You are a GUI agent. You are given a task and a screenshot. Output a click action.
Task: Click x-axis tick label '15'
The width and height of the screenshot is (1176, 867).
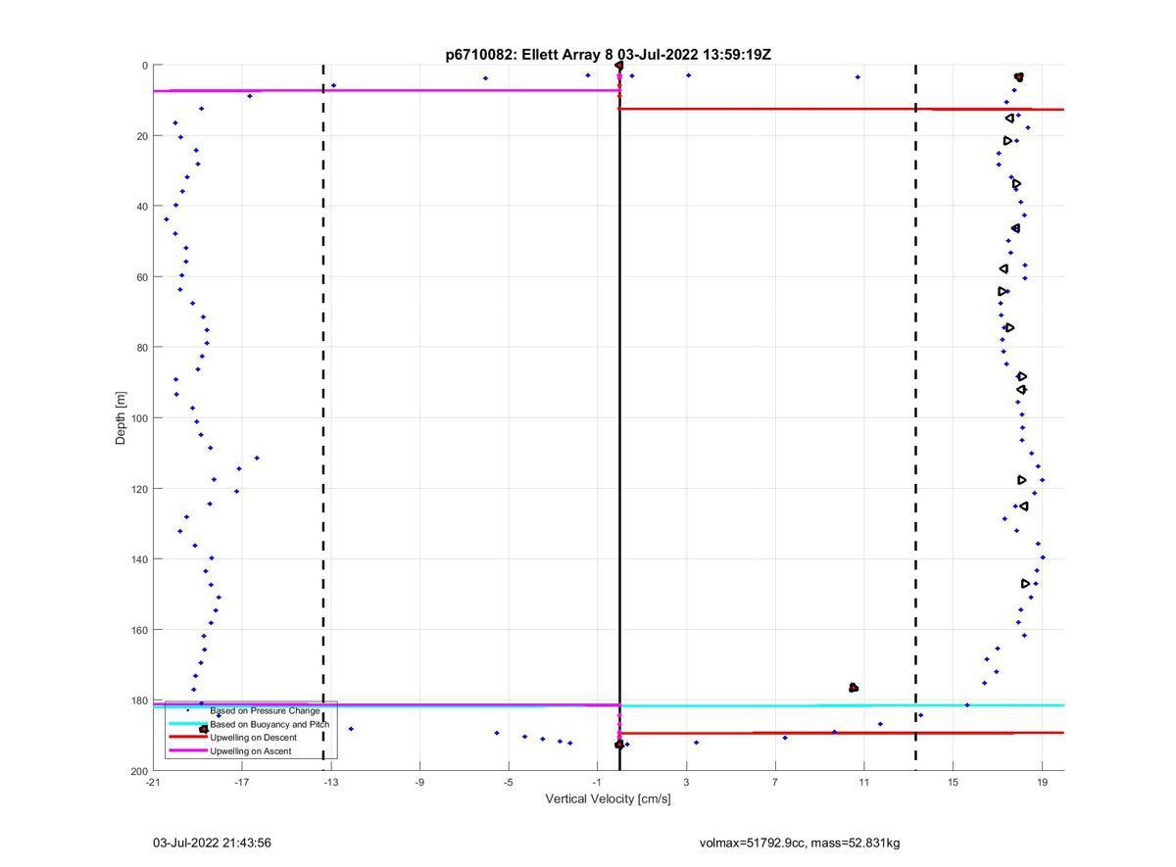coord(954,782)
